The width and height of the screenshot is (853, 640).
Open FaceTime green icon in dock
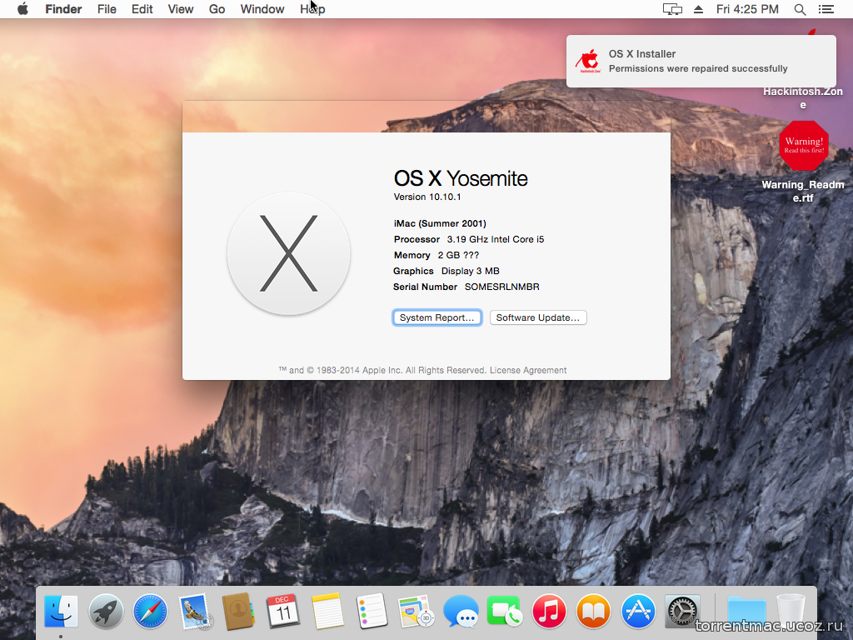coord(505,611)
